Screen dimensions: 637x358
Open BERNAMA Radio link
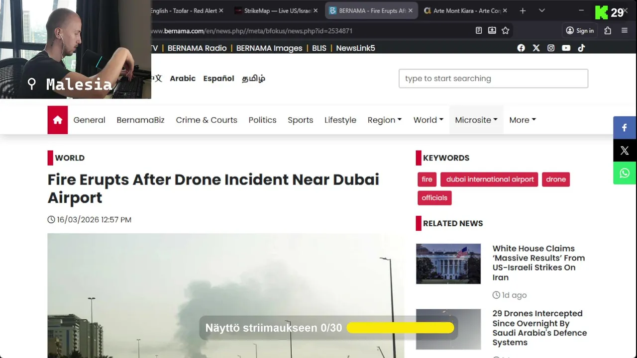(x=197, y=48)
